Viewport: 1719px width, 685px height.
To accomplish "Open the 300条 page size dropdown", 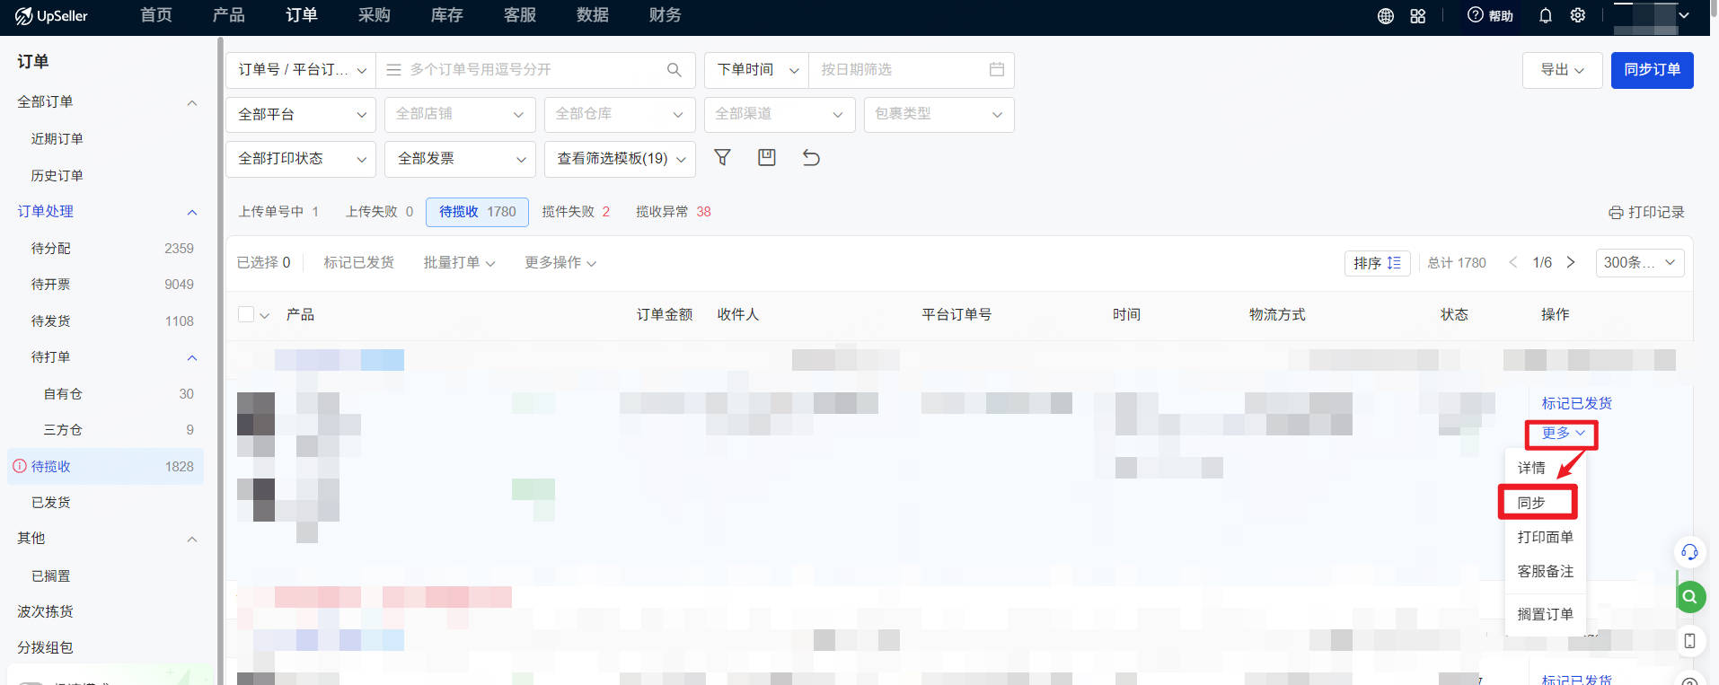I will (1639, 262).
